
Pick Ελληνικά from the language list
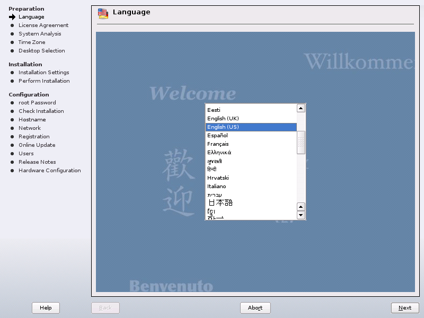pyautogui.click(x=251, y=153)
